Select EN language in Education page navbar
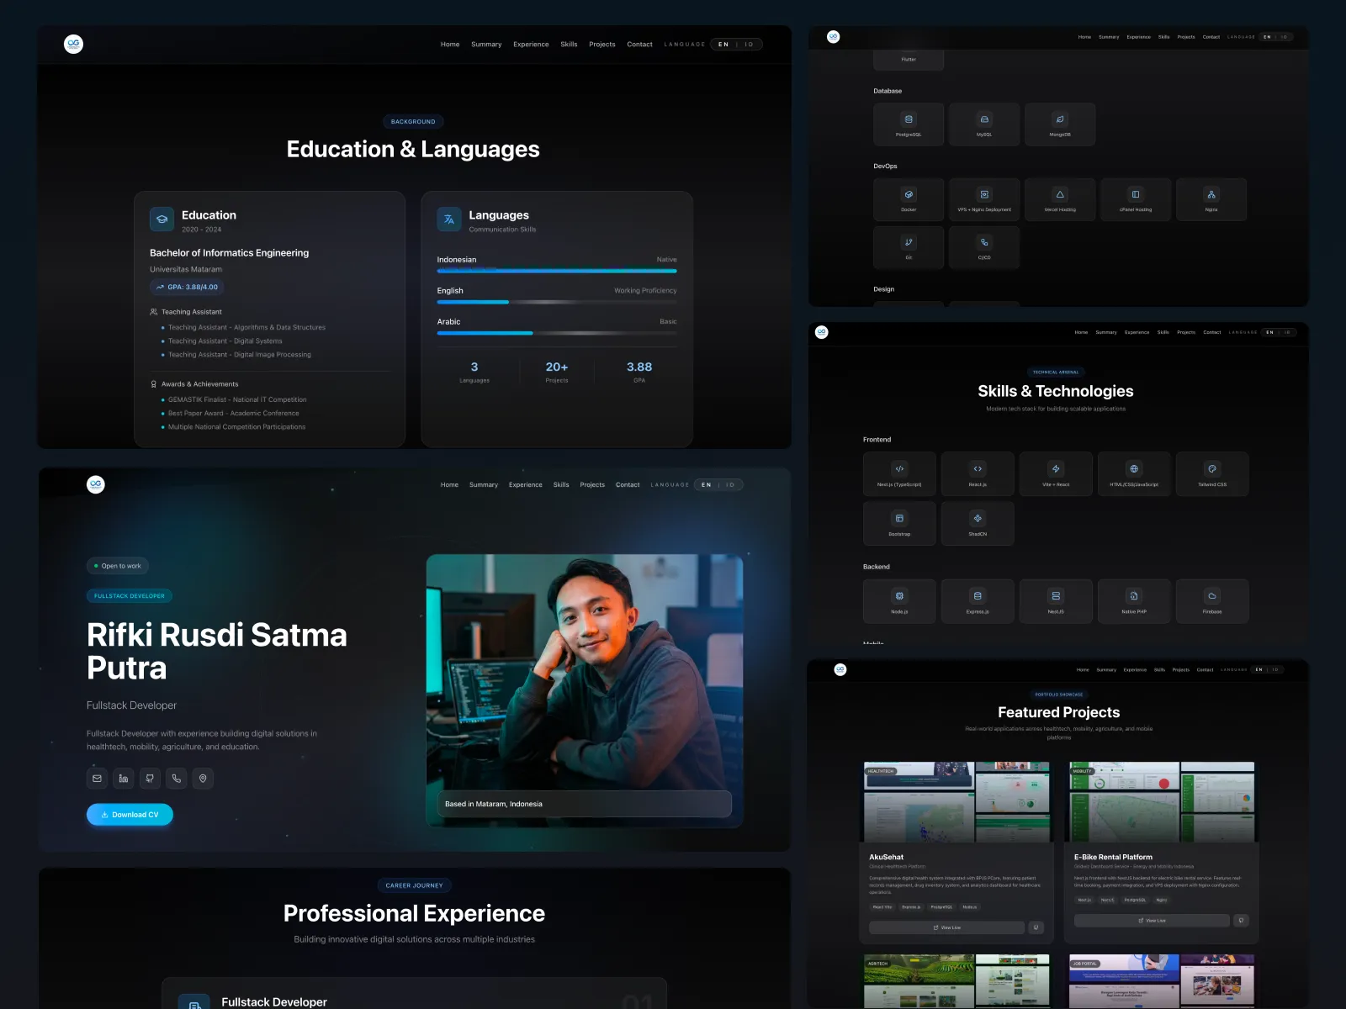The width and height of the screenshot is (1346, 1009). point(723,45)
